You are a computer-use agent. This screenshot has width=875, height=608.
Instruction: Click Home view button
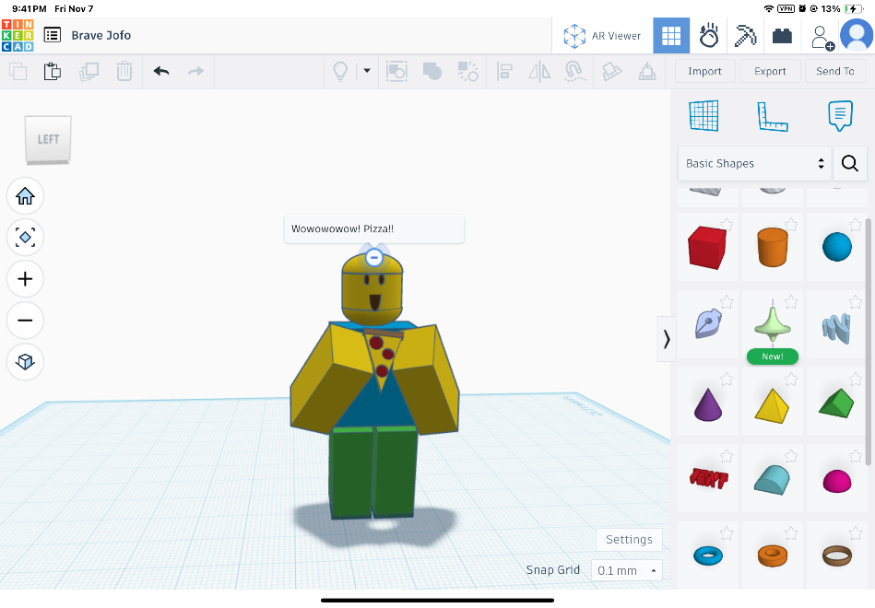click(25, 195)
